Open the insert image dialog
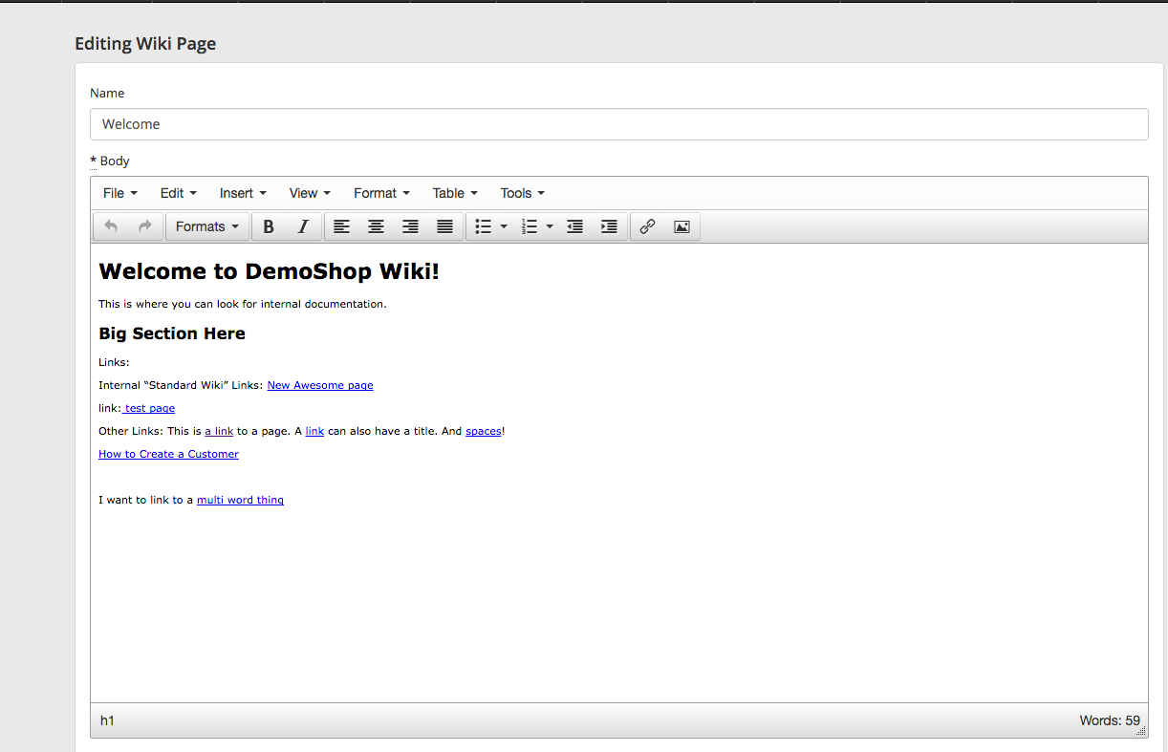This screenshot has height=752, width=1168. (x=681, y=226)
